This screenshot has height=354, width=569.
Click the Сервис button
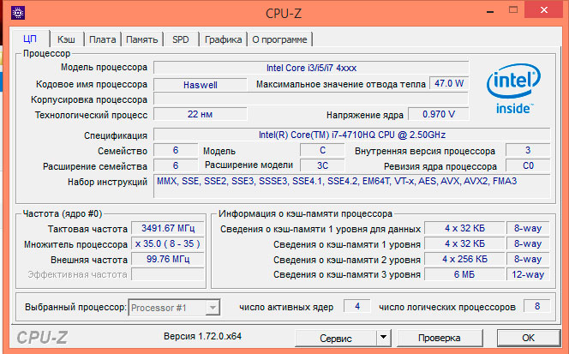coord(336,338)
